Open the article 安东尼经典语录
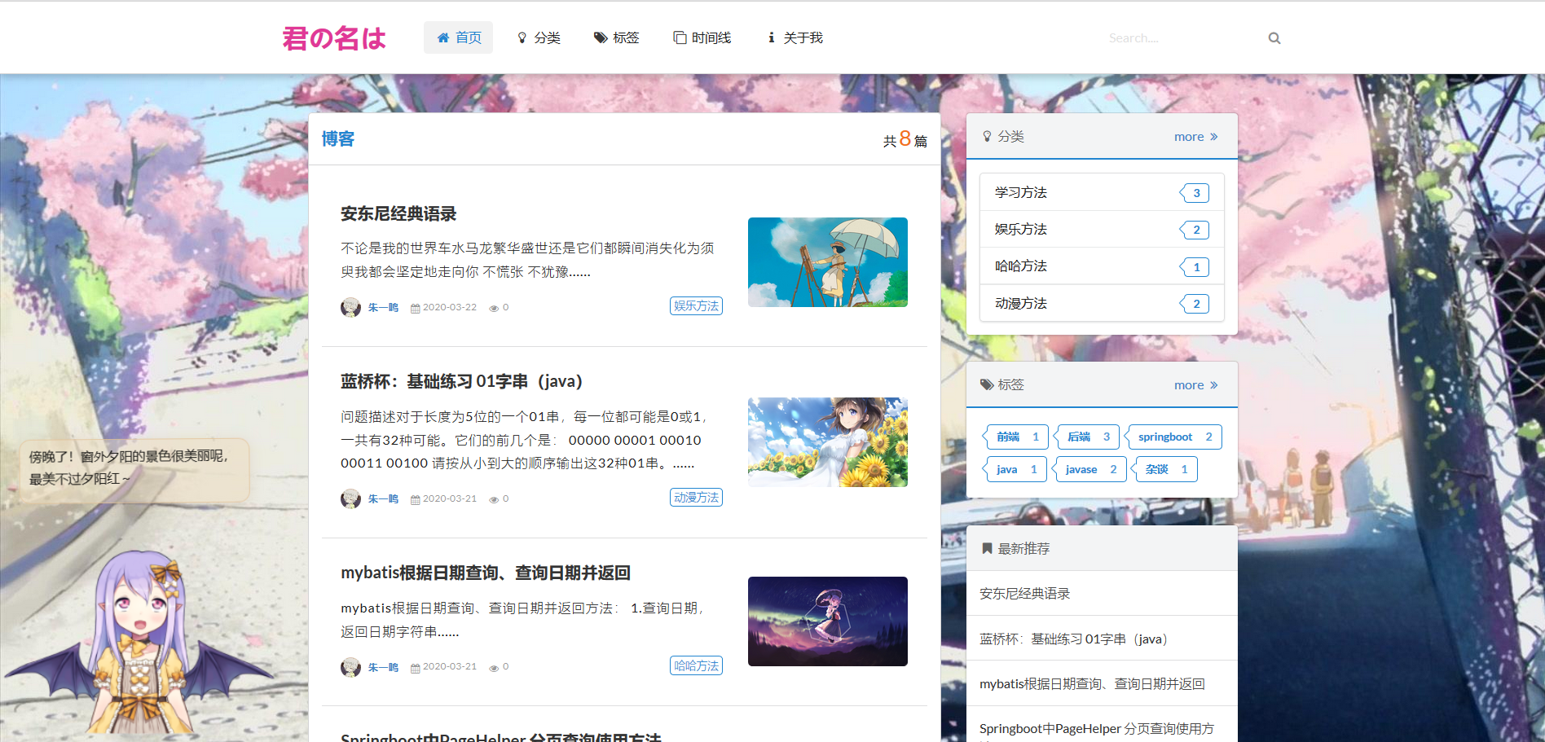Image resolution: width=1545 pixels, height=742 pixels. 398,213
